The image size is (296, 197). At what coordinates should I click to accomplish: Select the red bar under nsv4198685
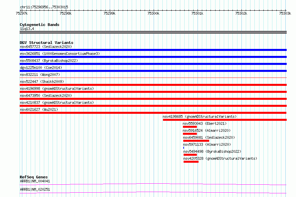click(x=225, y=120)
